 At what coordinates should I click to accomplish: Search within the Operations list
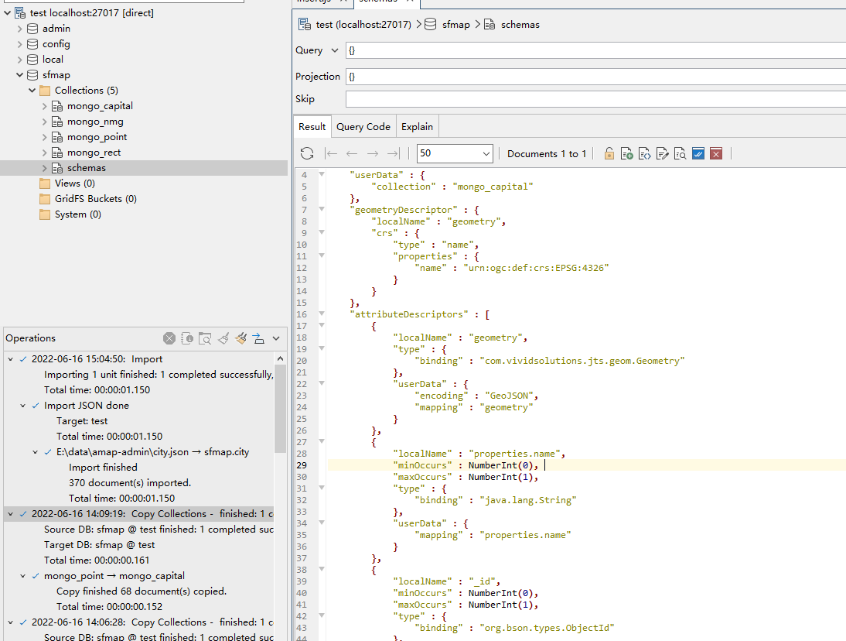205,338
